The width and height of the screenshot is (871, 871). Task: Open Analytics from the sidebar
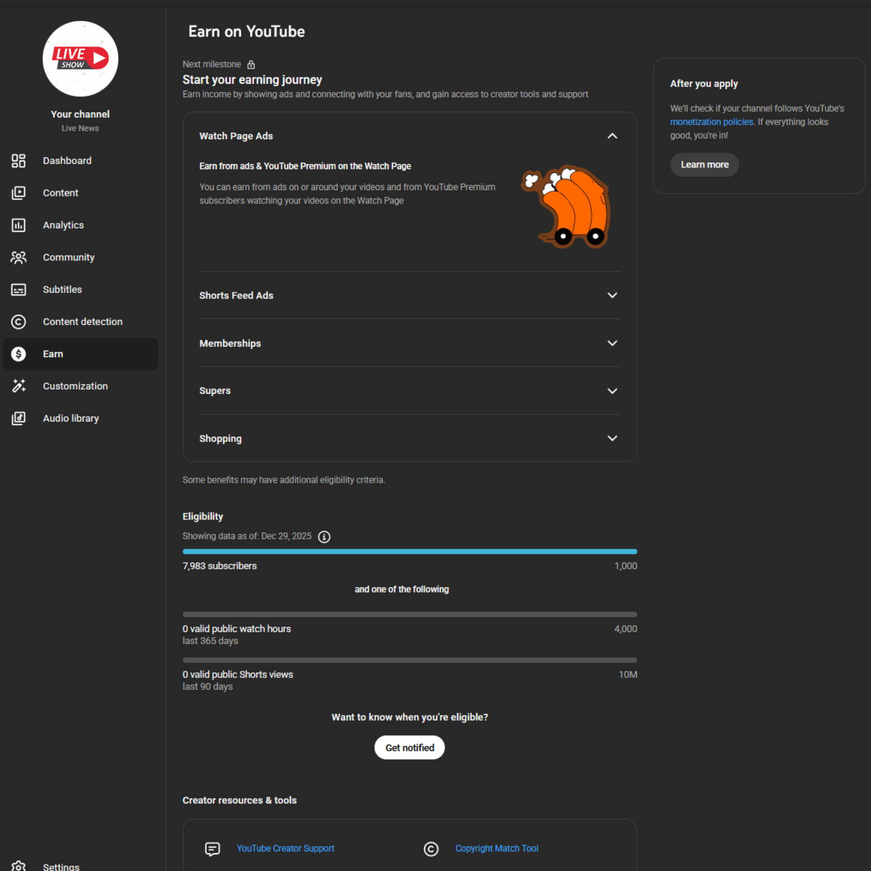click(63, 225)
